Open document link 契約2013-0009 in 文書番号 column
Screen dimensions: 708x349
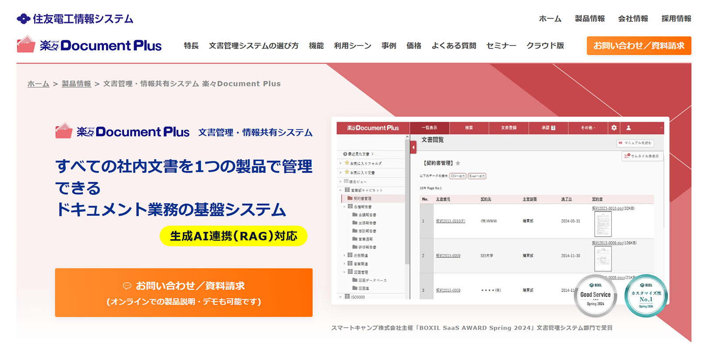tap(448, 256)
